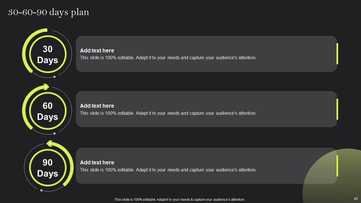This screenshot has width=361, height=203.
Task: Click 'Add text here' heading in 30 Days row
Action: (x=97, y=51)
